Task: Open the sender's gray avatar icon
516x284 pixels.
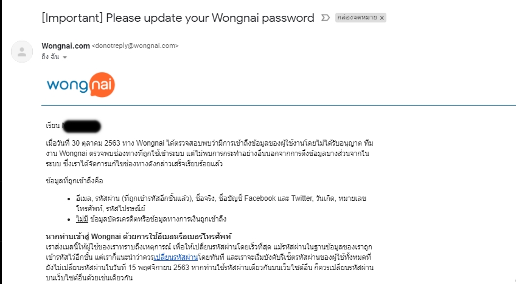Action: pos(22,52)
